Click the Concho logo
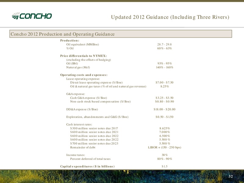Image resolution: width=244 pixels, height=183 pixels. coord(32,16)
